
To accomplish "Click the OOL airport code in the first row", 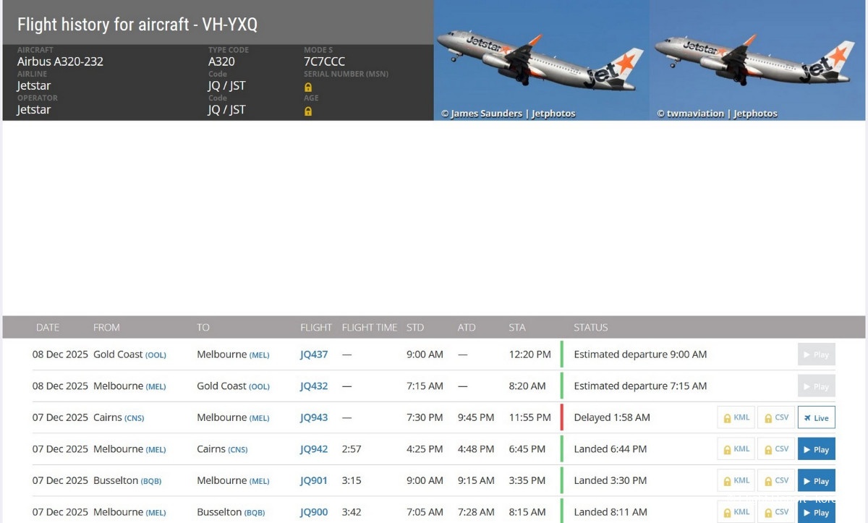I will pyautogui.click(x=156, y=355).
